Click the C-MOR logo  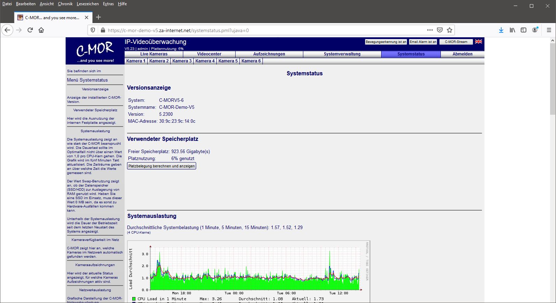coord(95,51)
